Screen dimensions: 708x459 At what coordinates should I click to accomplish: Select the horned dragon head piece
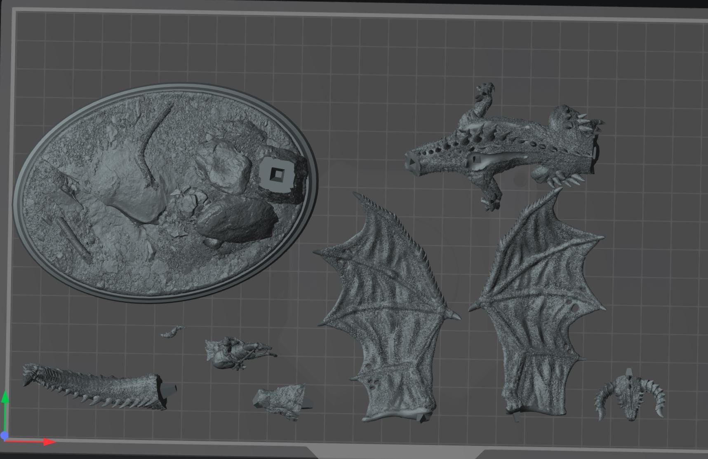coord(629,396)
